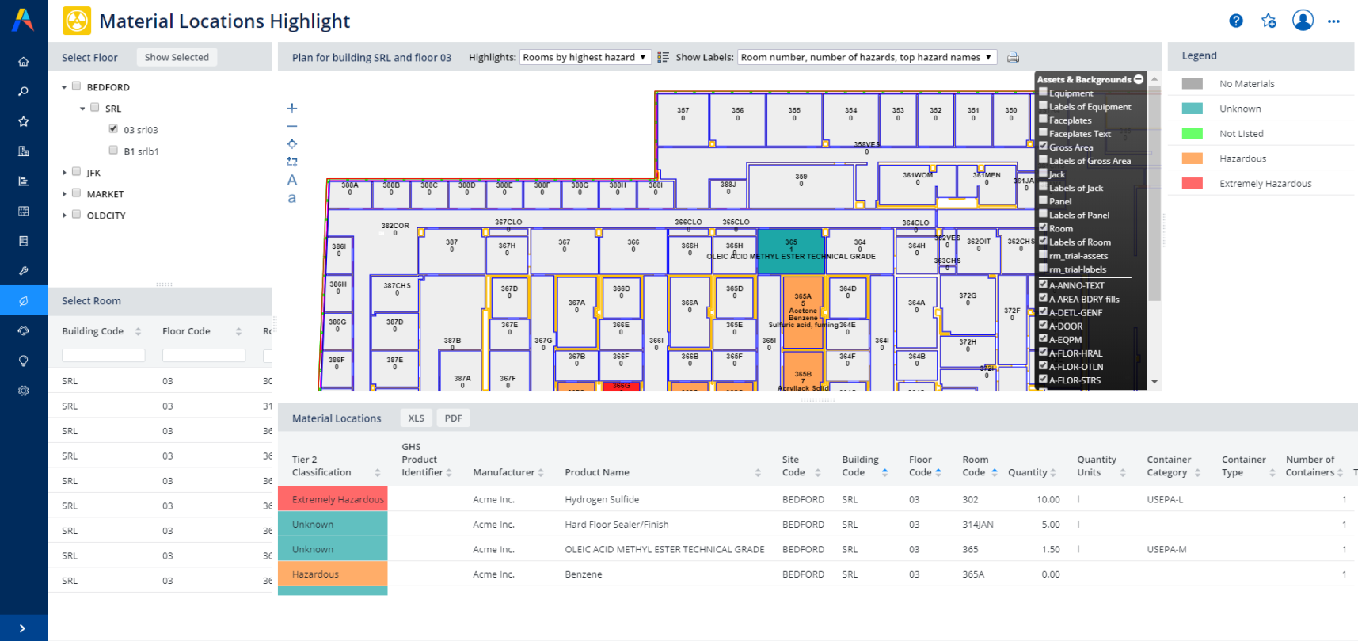Open the help question mark icon
Image resolution: width=1358 pixels, height=641 pixels.
[x=1236, y=21]
